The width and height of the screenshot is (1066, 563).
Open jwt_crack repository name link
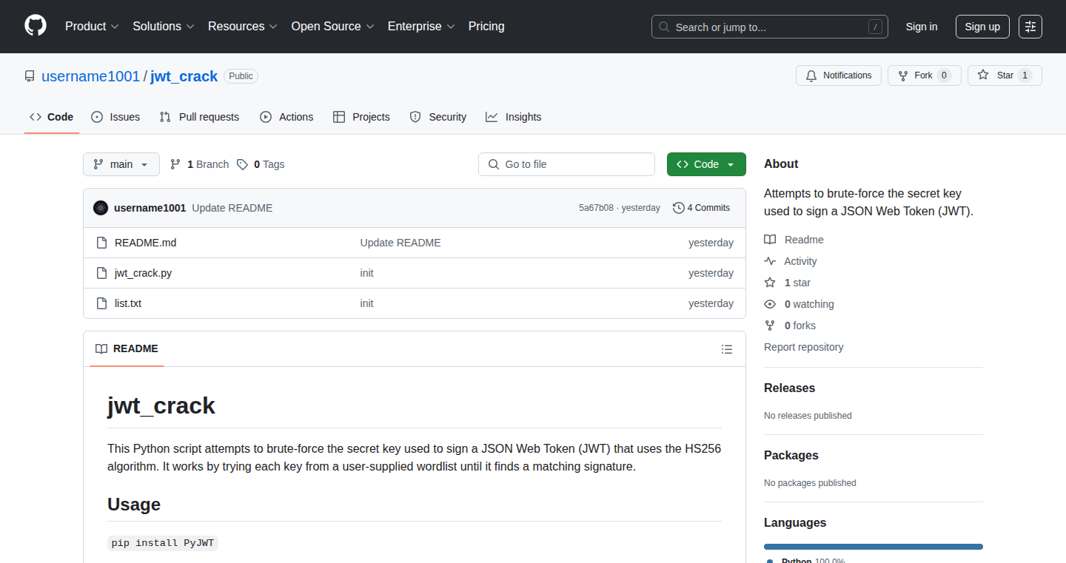pyautogui.click(x=184, y=76)
